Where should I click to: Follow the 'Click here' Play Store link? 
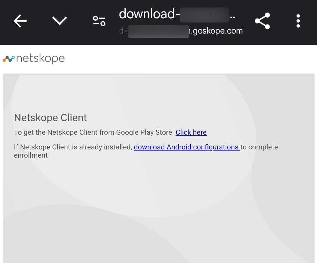coord(191,132)
